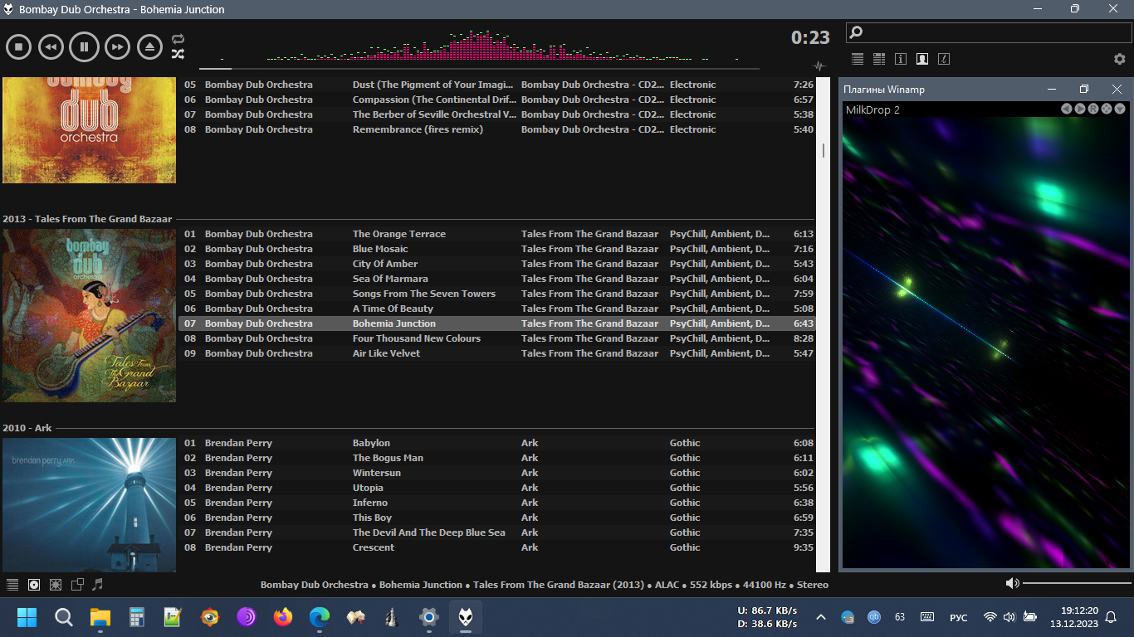This screenshot has width=1134, height=637.
Task: Collapse the 2013 - Tales From The Grand Bazaar group
Action: tap(87, 219)
